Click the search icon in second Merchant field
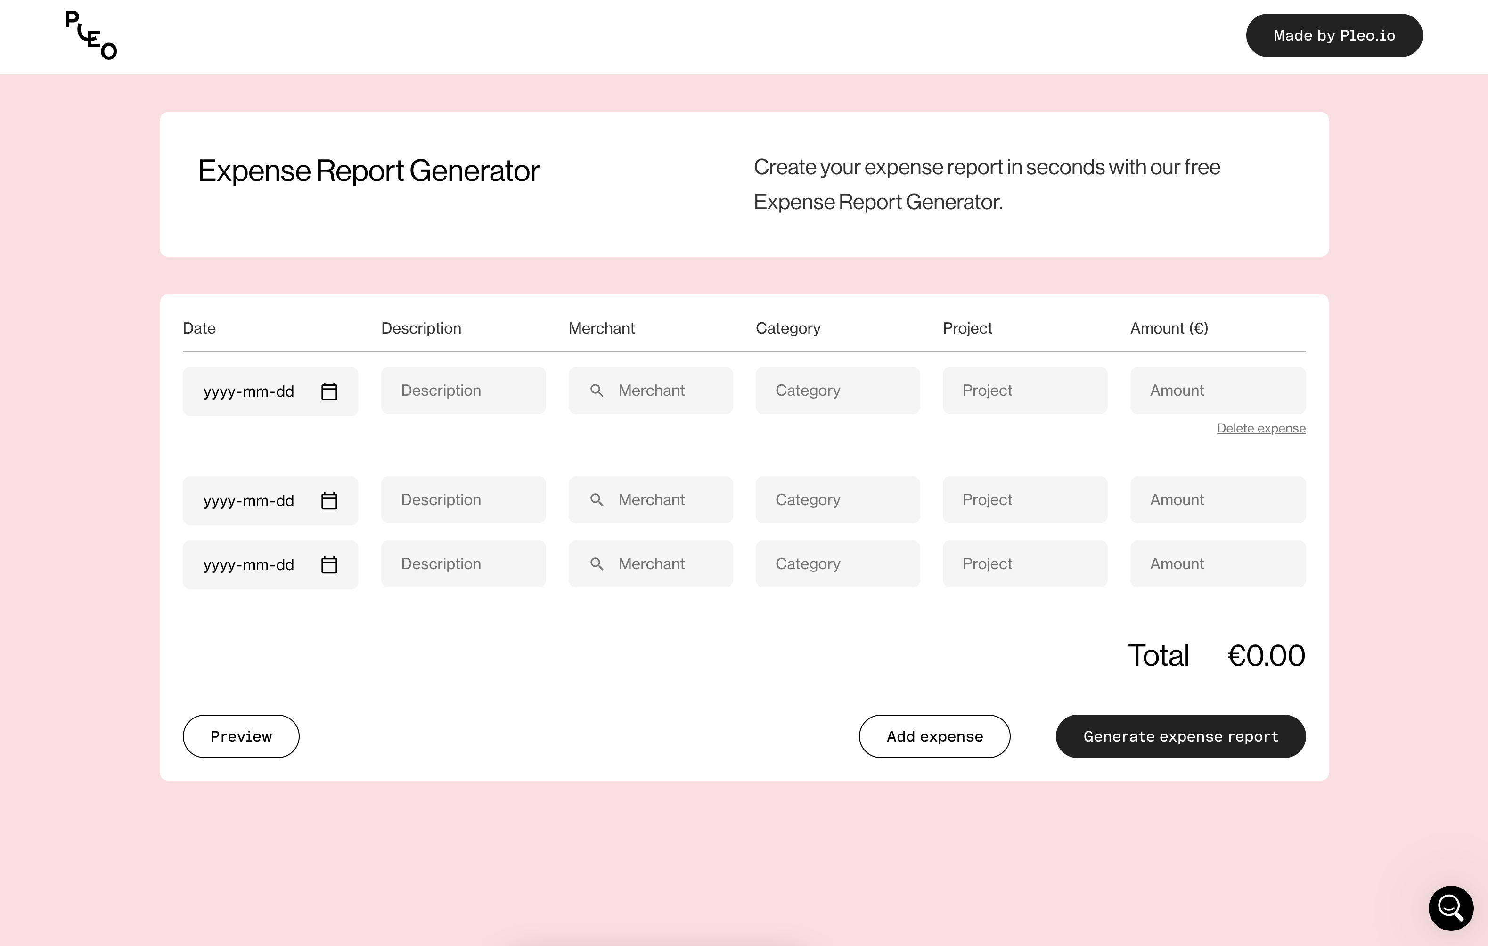This screenshot has height=946, width=1488. [597, 500]
